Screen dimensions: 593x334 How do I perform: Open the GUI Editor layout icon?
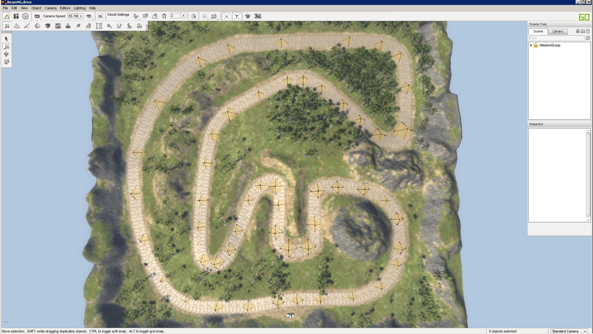tap(16, 16)
